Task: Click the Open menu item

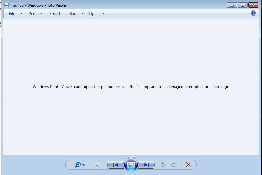Action: point(94,14)
